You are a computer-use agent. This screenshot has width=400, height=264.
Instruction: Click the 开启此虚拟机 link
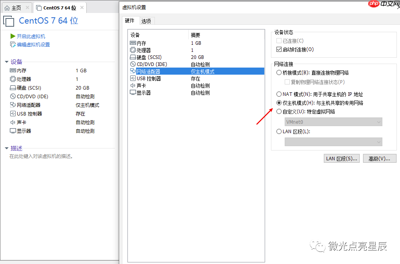pyautogui.click(x=31, y=36)
